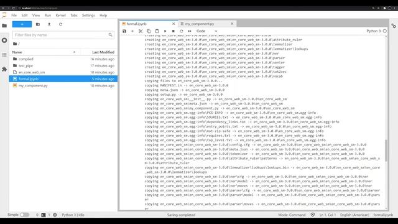The image size is (398, 224).
Task: Open the Running Terminals and Kernels panel
Action: click(x=4, y=40)
